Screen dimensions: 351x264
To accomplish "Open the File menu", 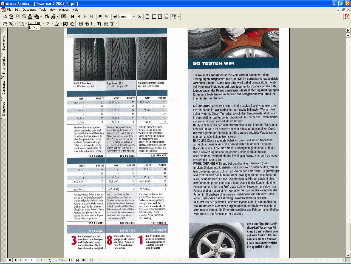I will coord(9,10).
